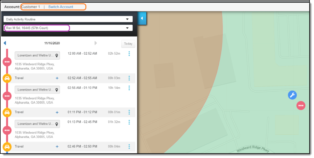Open three-dot menu for 02:52 AM travel
Viewport: 314px width, 158px height.
[129, 78]
